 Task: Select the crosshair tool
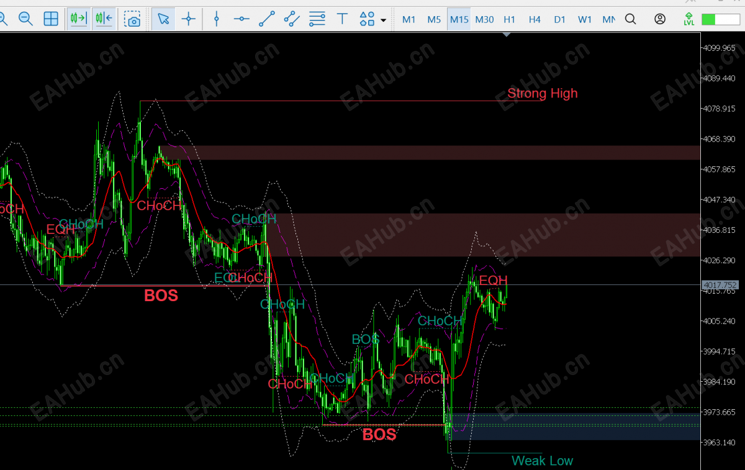tap(189, 19)
